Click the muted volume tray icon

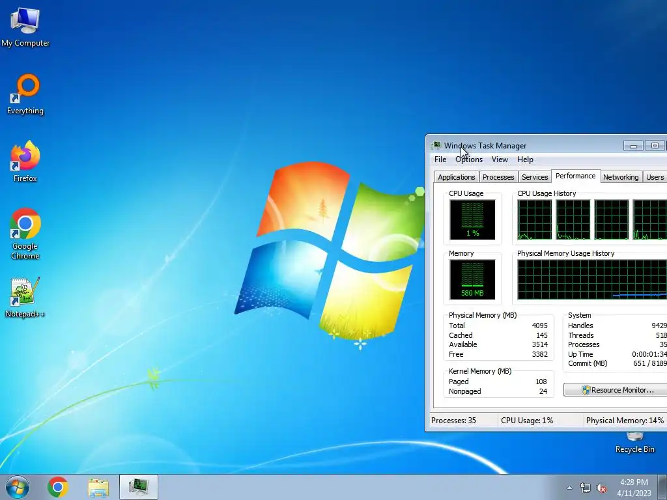point(601,488)
